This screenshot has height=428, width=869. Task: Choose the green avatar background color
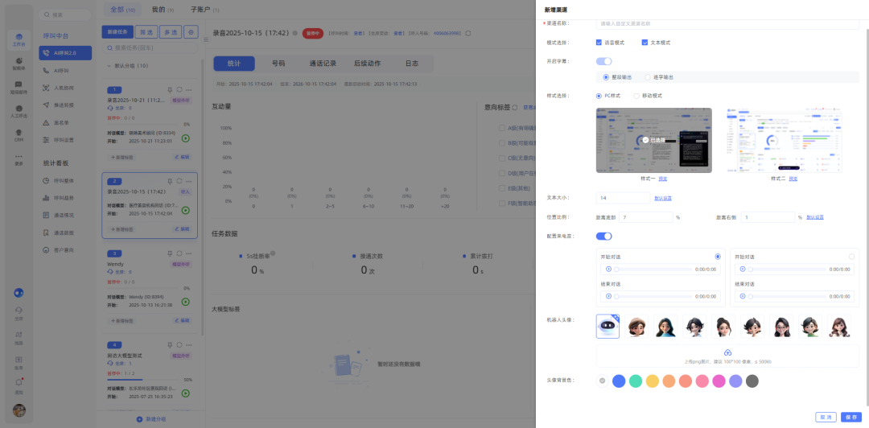click(x=636, y=381)
